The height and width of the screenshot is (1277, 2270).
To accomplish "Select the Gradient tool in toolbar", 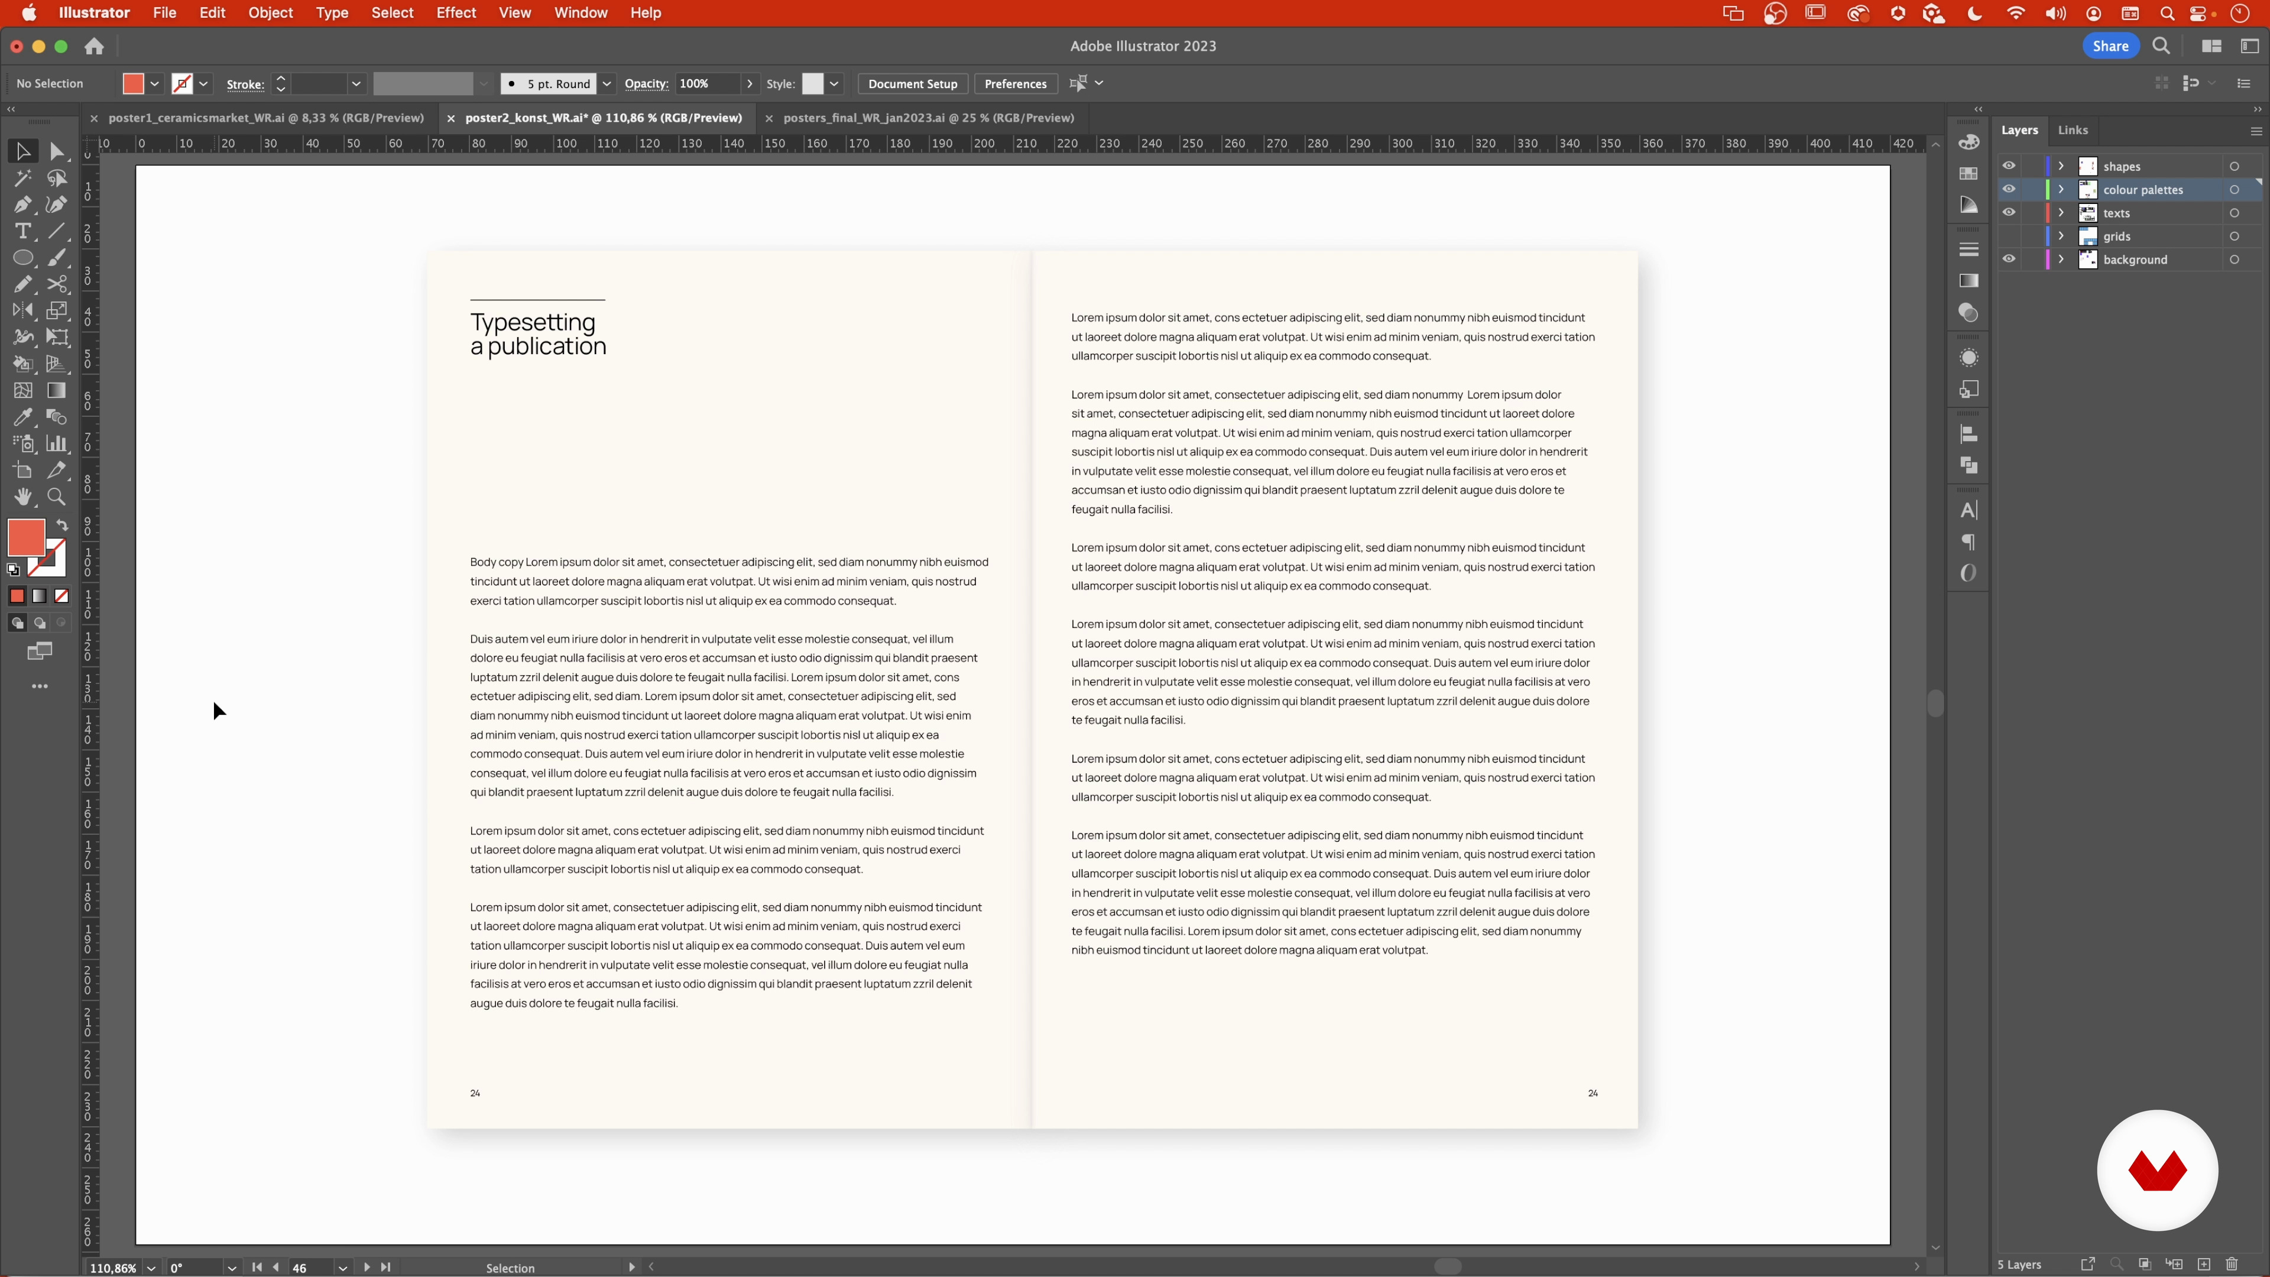I will point(57,390).
